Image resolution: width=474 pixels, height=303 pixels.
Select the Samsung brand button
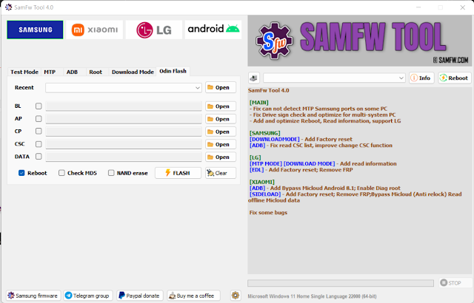pyautogui.click(x=35, y=30)
